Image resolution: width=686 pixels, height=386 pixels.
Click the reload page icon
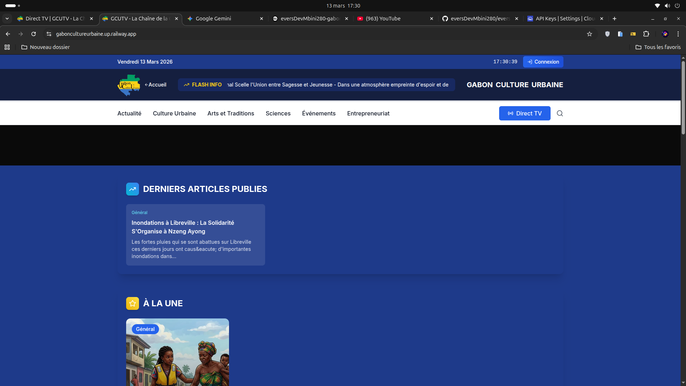pyautogui.click(x=34, y=34)
